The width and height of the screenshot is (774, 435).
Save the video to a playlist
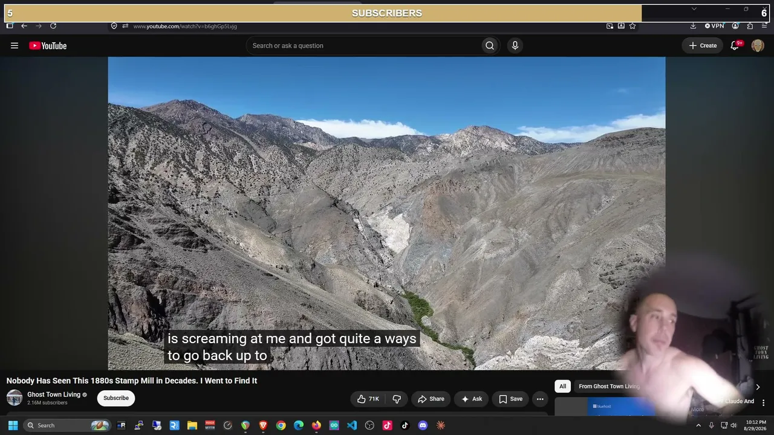pos(511,399)
